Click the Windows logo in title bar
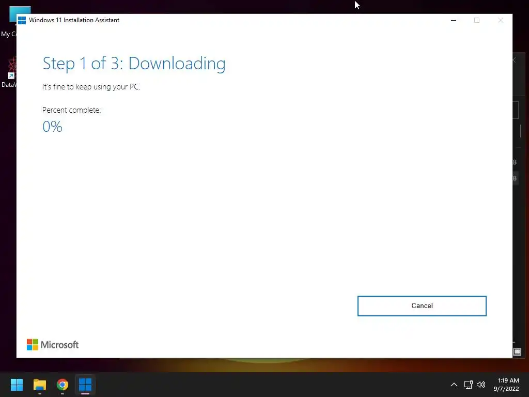The width and height of the screenshot is (529, 397). coord(22,20)
